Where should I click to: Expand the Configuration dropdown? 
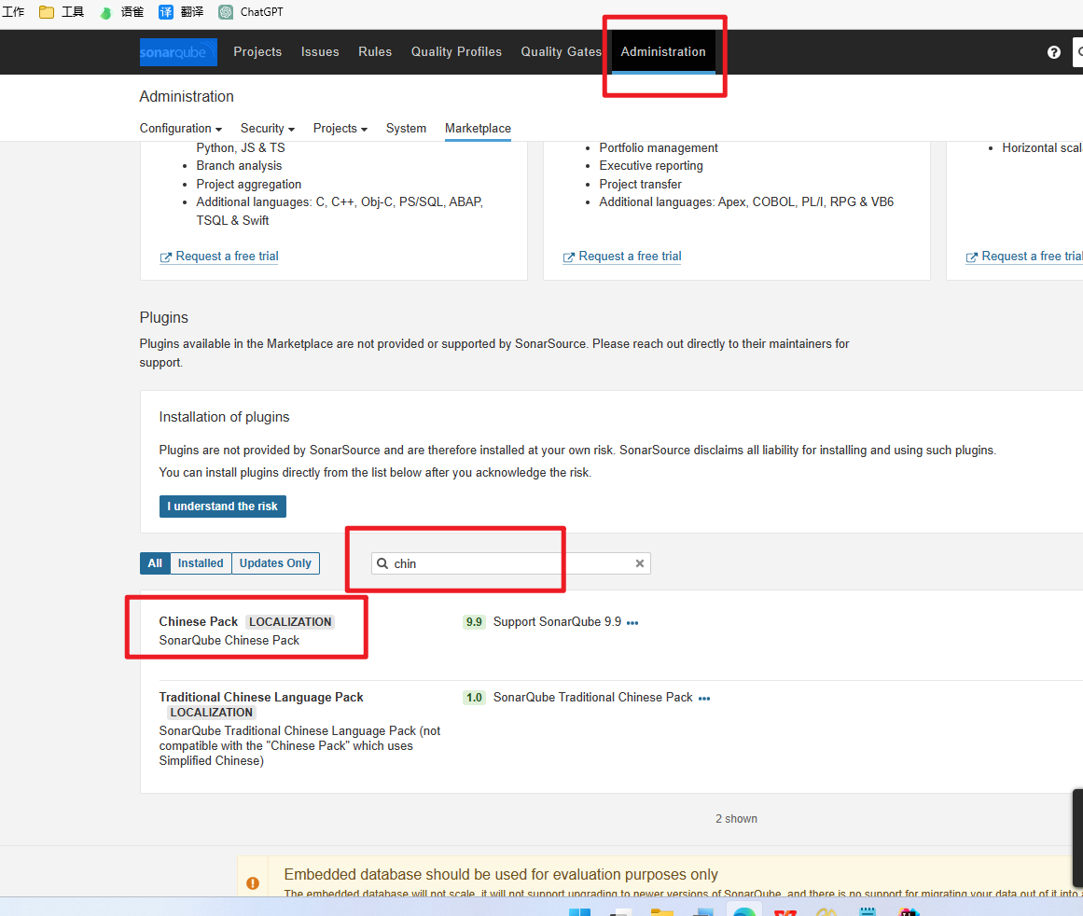tap(181, 129)
